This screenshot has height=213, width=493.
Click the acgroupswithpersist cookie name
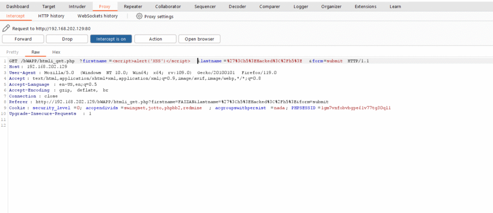242,108
